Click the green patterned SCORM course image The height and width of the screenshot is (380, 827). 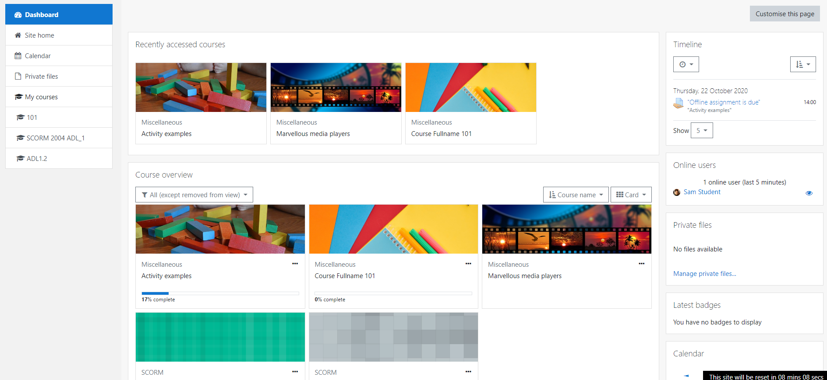220,337
